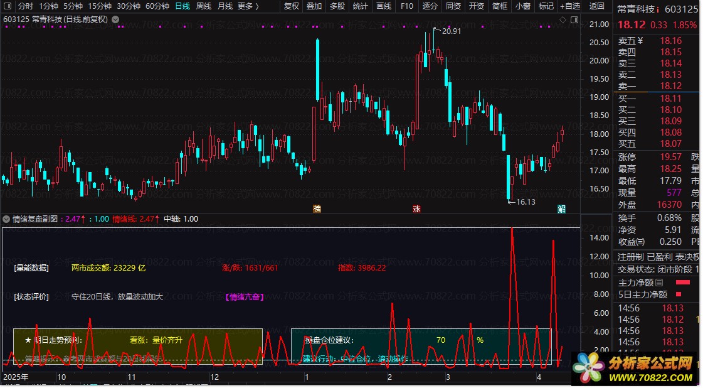The image size is (703, 388).
Task: Click the 开资 toolbar button
Action: (x=476, y=6)
